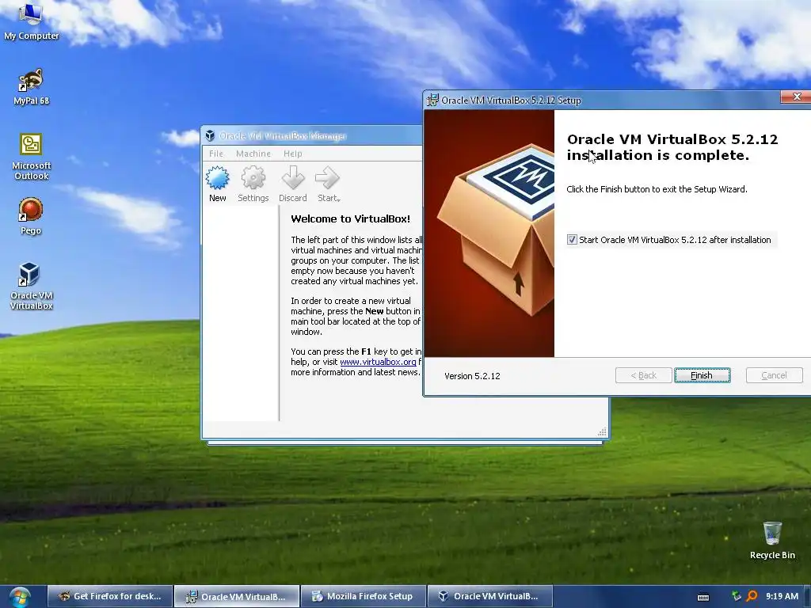
Task: Open the Machine menu in VirtualBox Manager
Action: tap(253, 154)
